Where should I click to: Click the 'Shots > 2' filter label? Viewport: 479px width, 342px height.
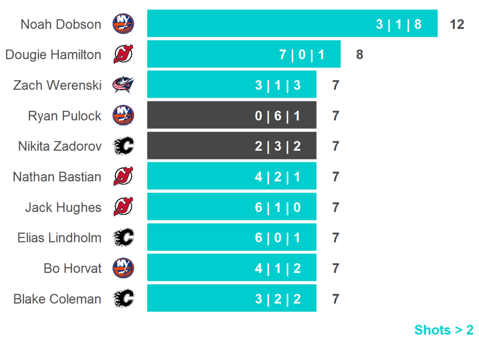pos(443,330)
